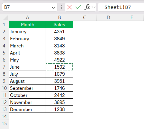Viewport: 144px width, 129px height.
Task: Click the sales value 1746
Action: [x=59, y=88]
